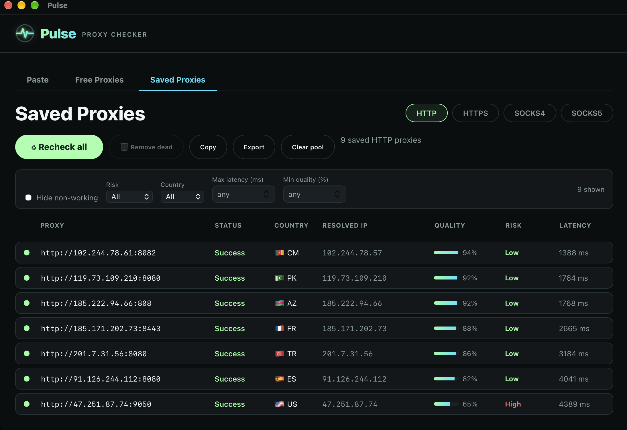Select the SOCKS5 protocol filter
The height and width of the screenshot is (430, 627).
(587, 113)
